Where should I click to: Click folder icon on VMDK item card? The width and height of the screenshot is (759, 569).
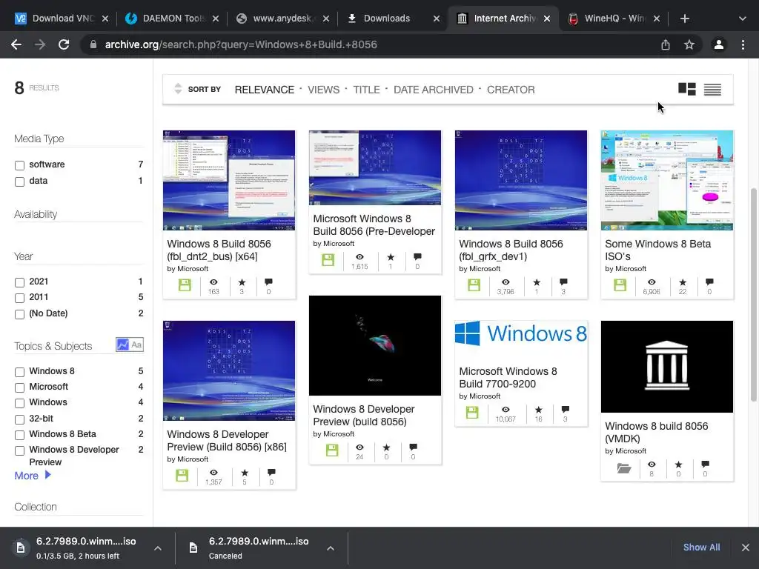pyautogui.click(x=623, y=468)
